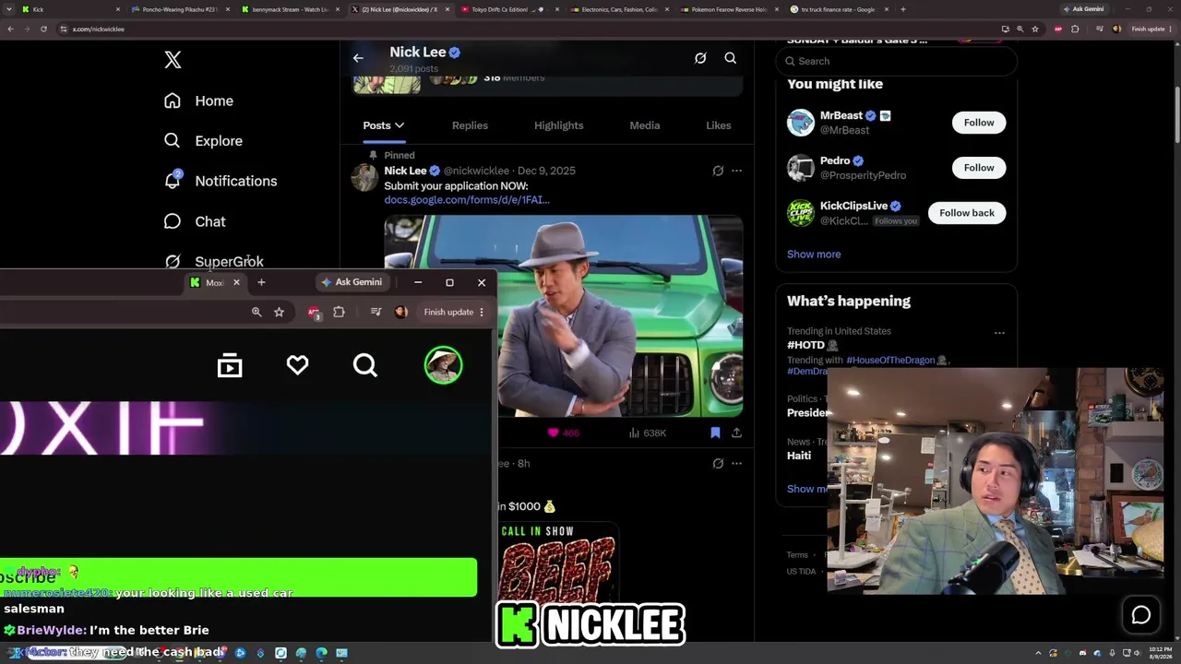Open the media controls icon in the Kick window
This screenshot has width=1181, height=664.
(376, 312)
